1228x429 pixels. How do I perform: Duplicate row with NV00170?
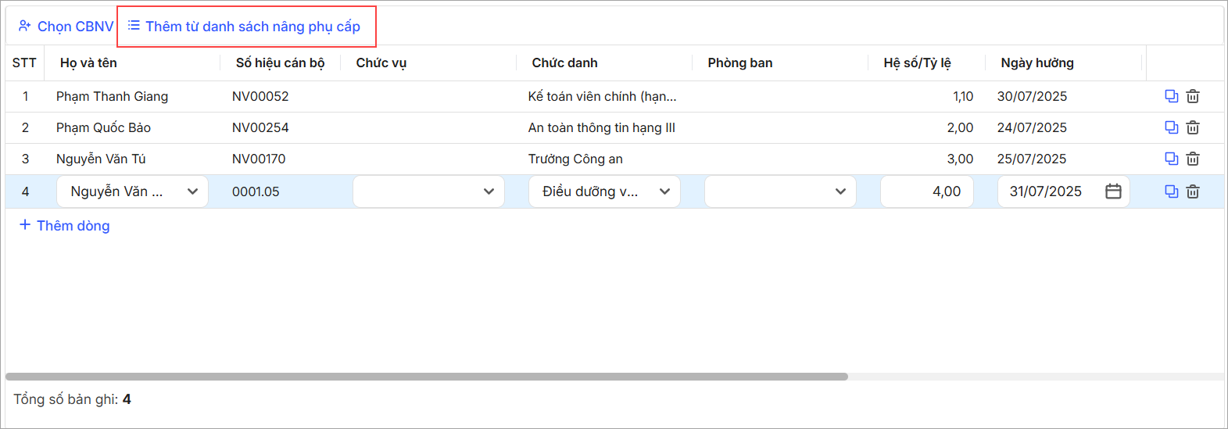(1171, 159)
